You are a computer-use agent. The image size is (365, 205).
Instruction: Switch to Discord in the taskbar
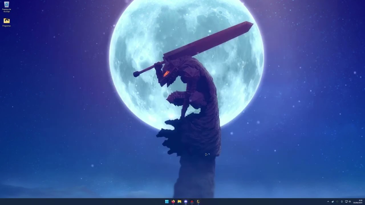pyautogui.click(x=186, y=202)
